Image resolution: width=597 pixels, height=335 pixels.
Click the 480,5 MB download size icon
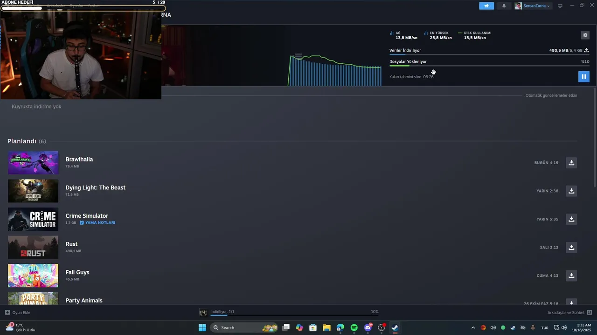[586, 50]
